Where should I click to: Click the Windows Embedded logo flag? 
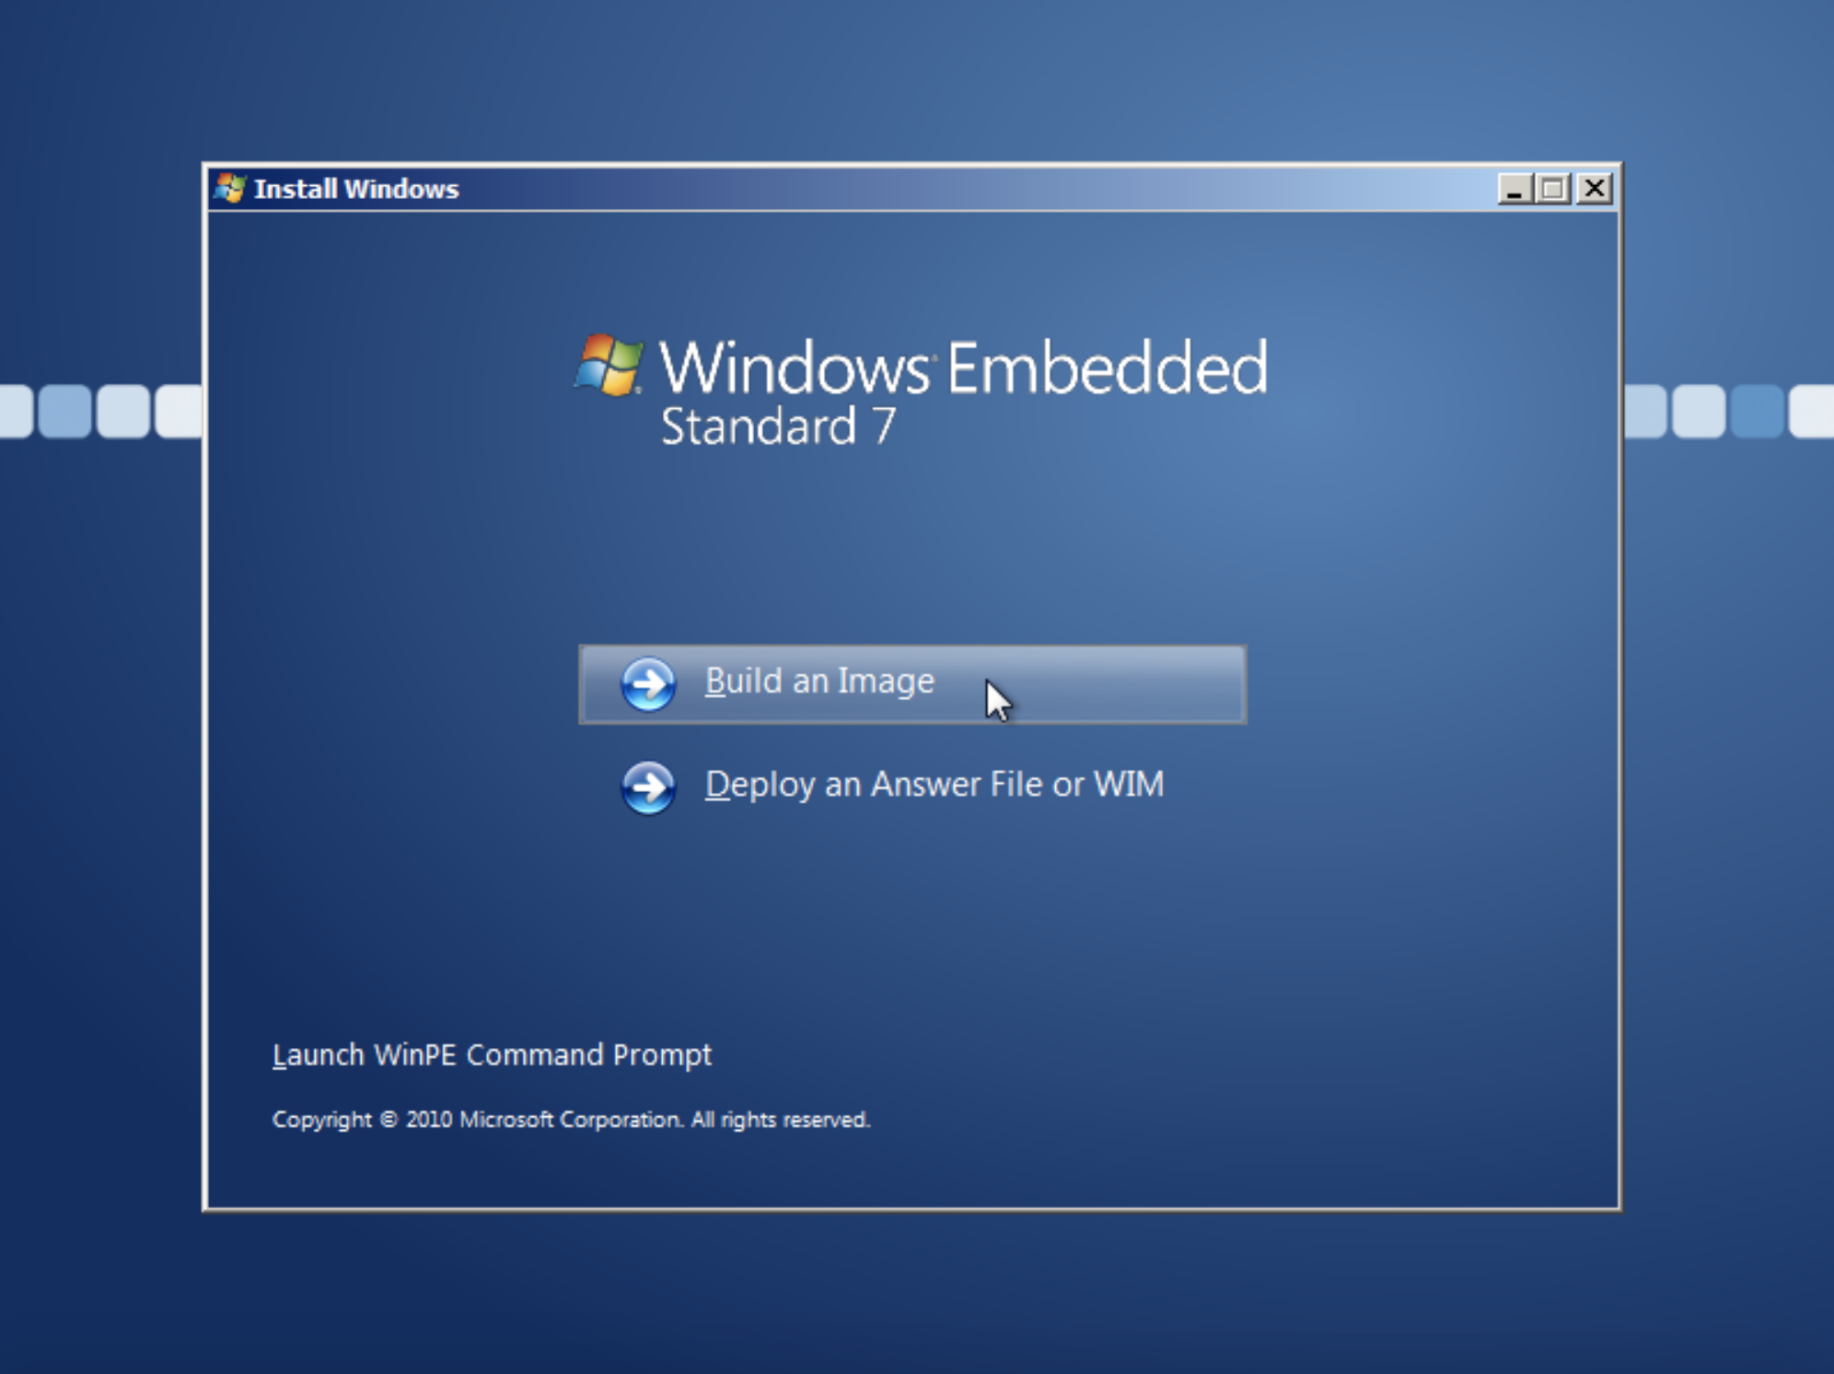(x=609, y=366)
